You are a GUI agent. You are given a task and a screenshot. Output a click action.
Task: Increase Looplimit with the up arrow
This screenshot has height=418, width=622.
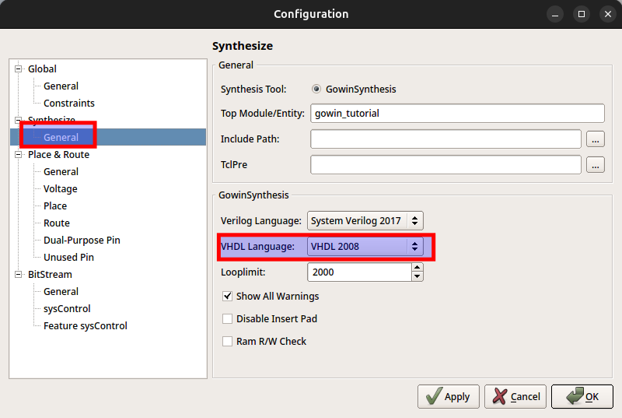pos(417,268)
